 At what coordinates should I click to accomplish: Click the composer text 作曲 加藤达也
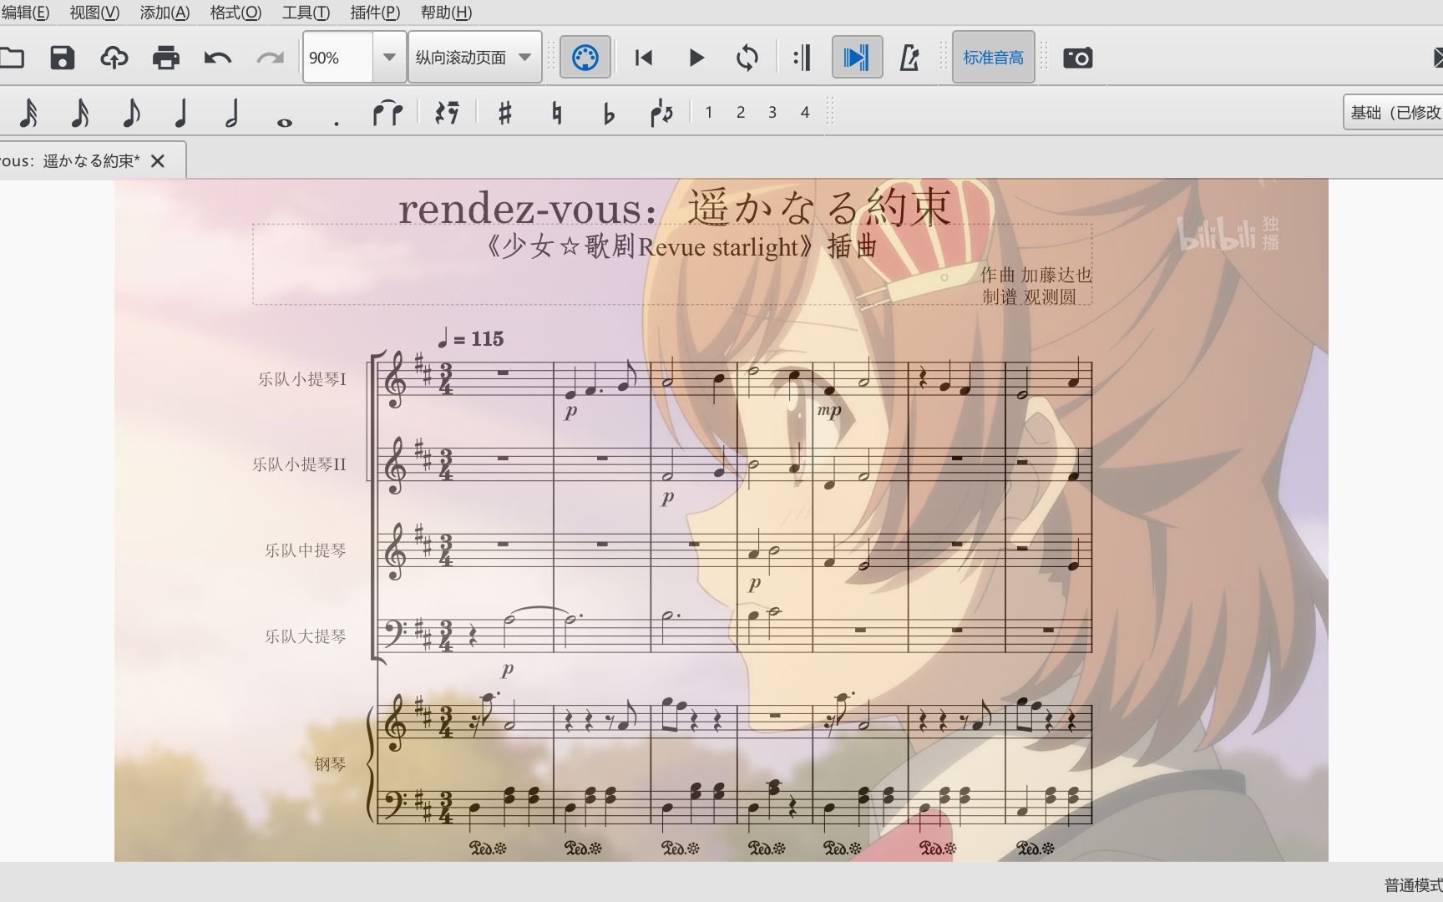1035,275
